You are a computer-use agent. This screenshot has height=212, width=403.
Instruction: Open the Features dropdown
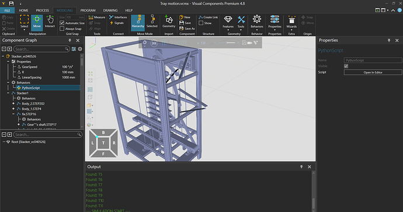228,23
